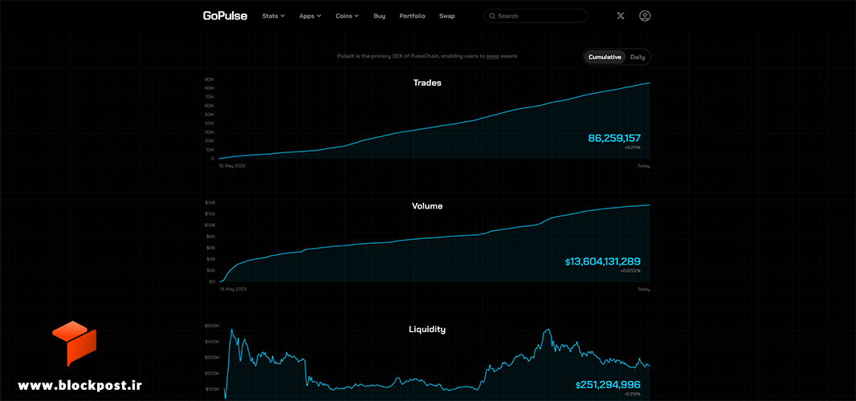The height and width of the screenshot is (401, 856).
Task: Open the Portfolio page
Action: [x=412, y=16]
